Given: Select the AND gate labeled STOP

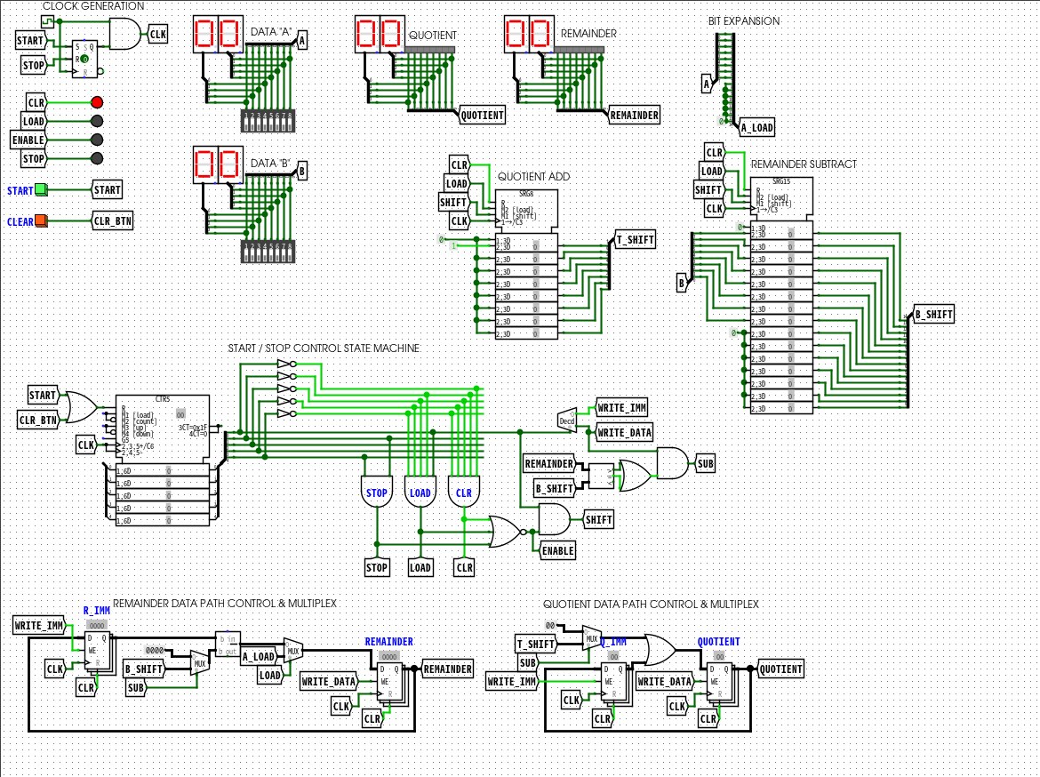Looking at the screenshot, I should coord(377,492).
